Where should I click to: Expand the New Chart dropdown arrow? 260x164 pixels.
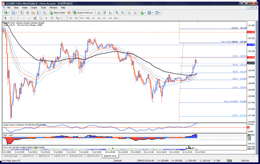[9, 13]
